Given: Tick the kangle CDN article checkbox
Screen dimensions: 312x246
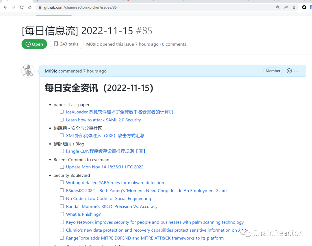Looking at the screenshot, I should click(x=62, y=151).
